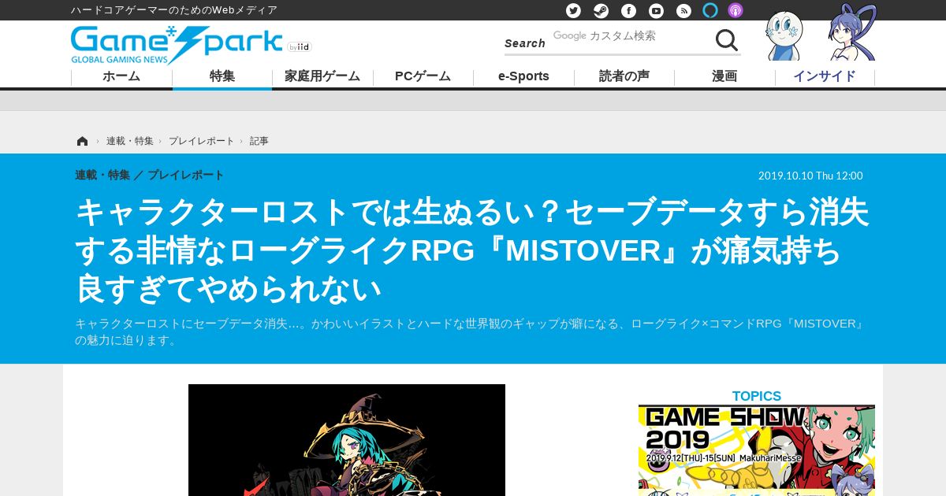Click the MISTOVER article headline
This screenshot has height=496, width=946.
pyautogui.click(x=471, y=250)
